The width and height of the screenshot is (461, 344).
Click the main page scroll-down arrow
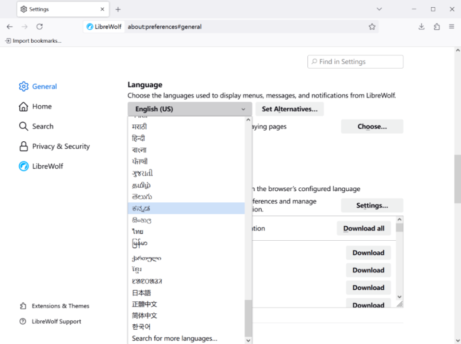pos(458,341)
